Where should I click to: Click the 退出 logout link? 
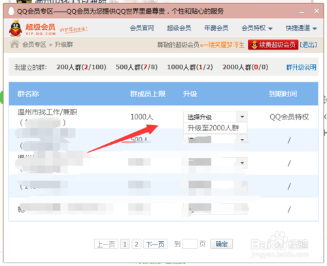click(x=308, y=45)
